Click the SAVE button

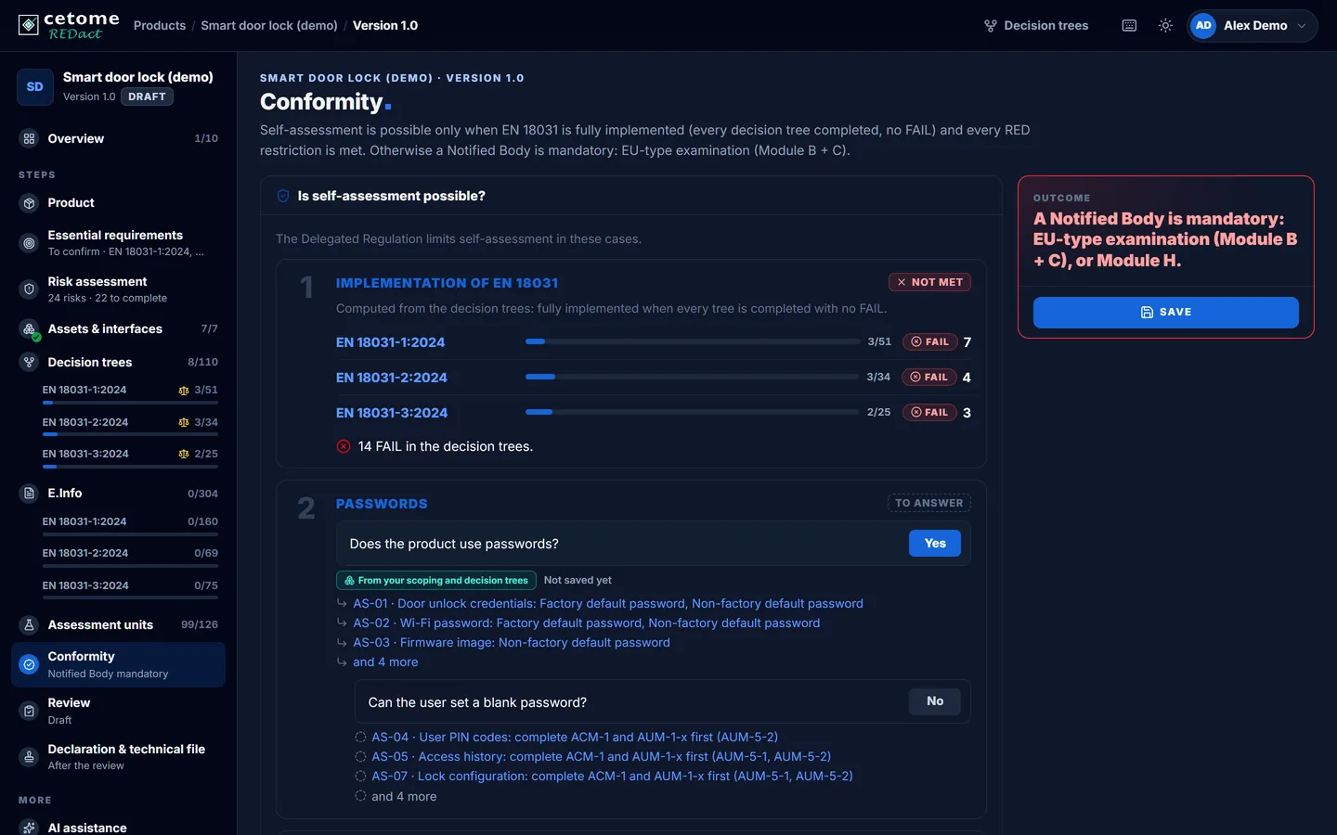pyautogui.click(x=1165, y=313)
